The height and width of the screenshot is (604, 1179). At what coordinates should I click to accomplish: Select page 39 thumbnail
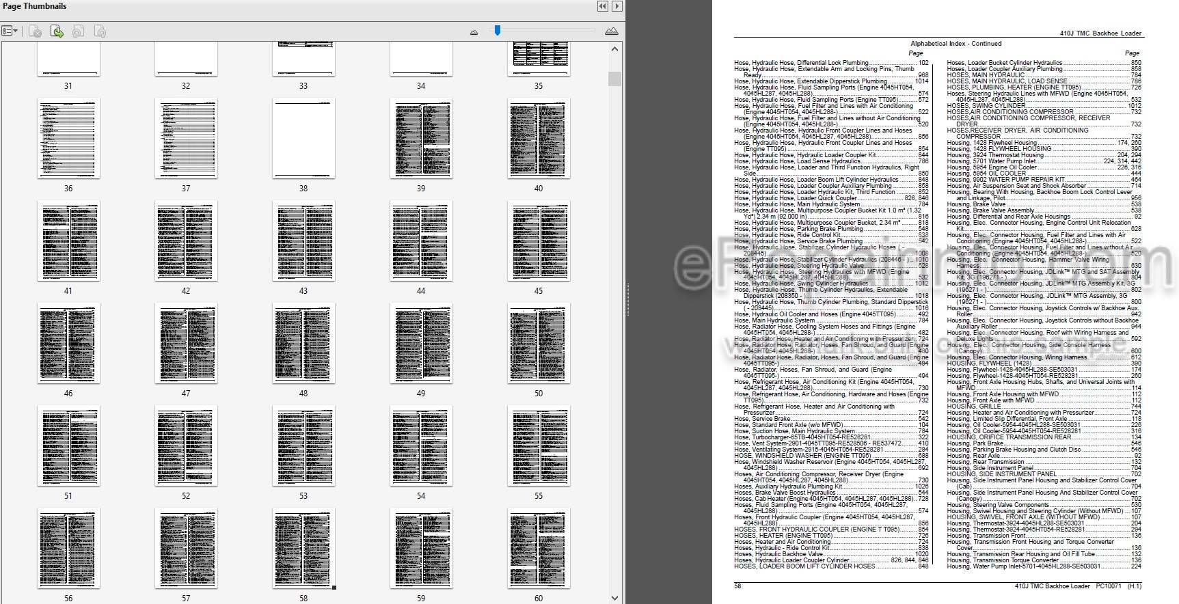pyautogui.click(x=421, y=139)
